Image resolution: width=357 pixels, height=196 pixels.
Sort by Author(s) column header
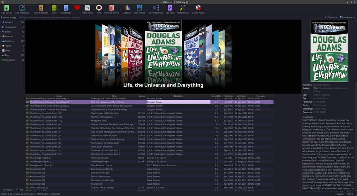pyautogui.click(x=178, y=96)
